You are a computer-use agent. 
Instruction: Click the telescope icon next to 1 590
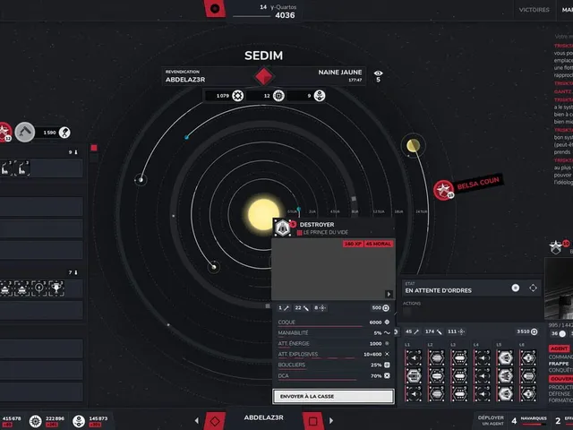tap(64, 133)
